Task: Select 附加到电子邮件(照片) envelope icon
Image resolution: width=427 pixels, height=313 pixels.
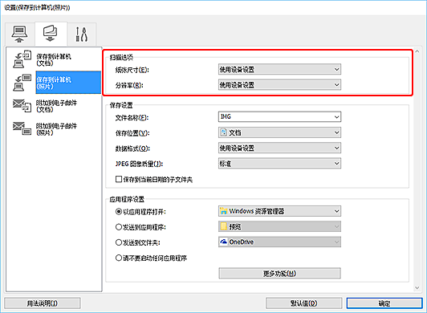Action: click(x=22, y=128)
